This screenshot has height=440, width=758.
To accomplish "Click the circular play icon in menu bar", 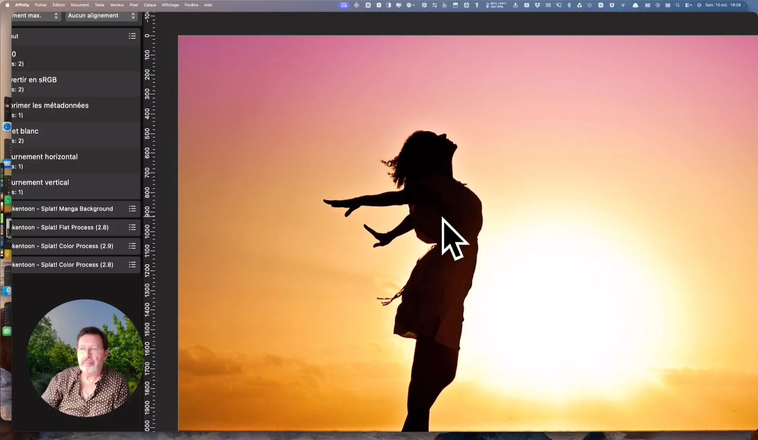I will click(x=658, y=5).
